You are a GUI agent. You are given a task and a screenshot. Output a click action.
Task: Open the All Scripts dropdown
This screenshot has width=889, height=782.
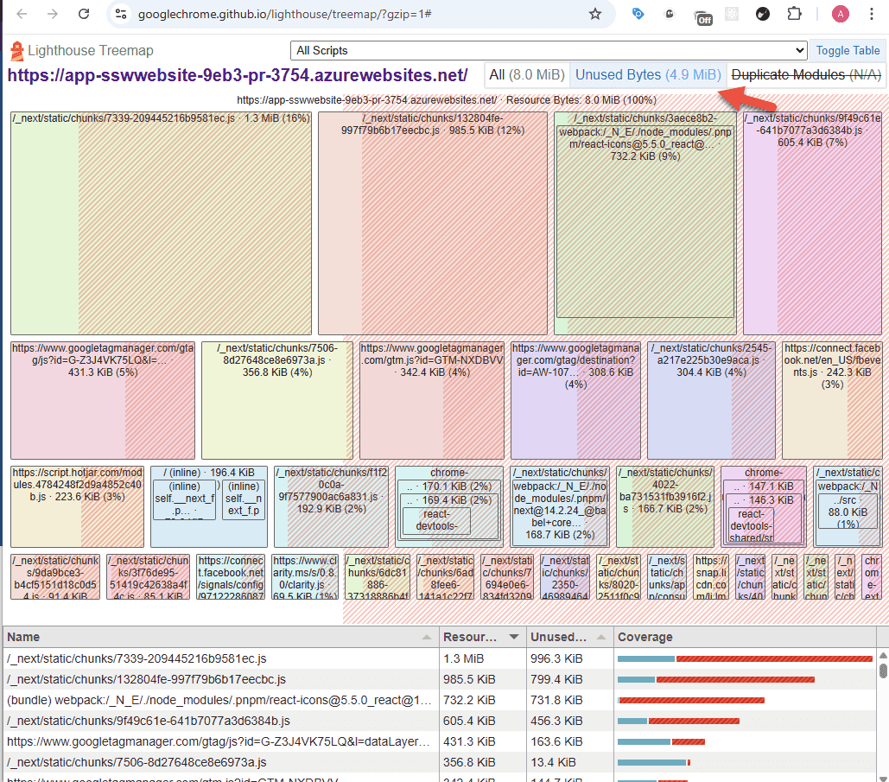click(x=549, y=51)
